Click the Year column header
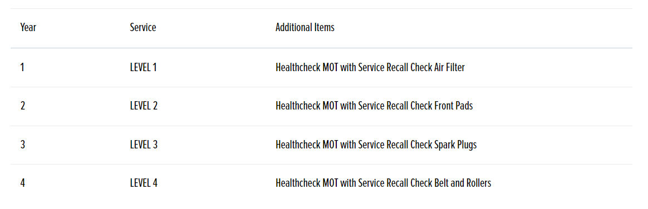The width and height of the screenshot is (648, 209). pos(28,28)
